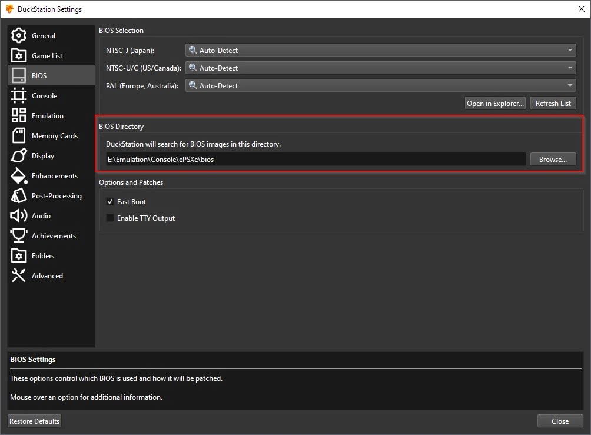The width and height of the screenshot is (591, 435).
Task: Click the 'BIOS Settings' help title
Action: pyautogui.click(x=33, y=359)
